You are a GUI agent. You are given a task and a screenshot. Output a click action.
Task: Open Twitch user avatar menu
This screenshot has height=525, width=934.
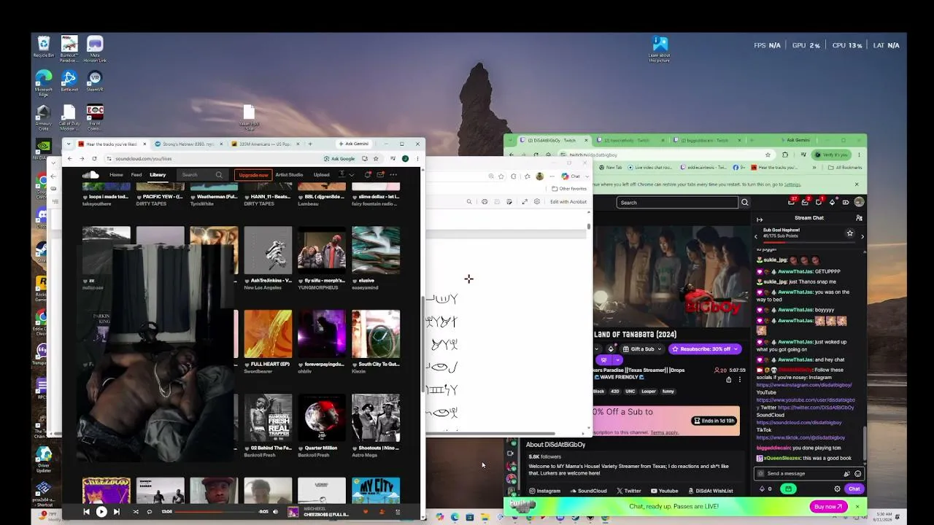point(859,202)
